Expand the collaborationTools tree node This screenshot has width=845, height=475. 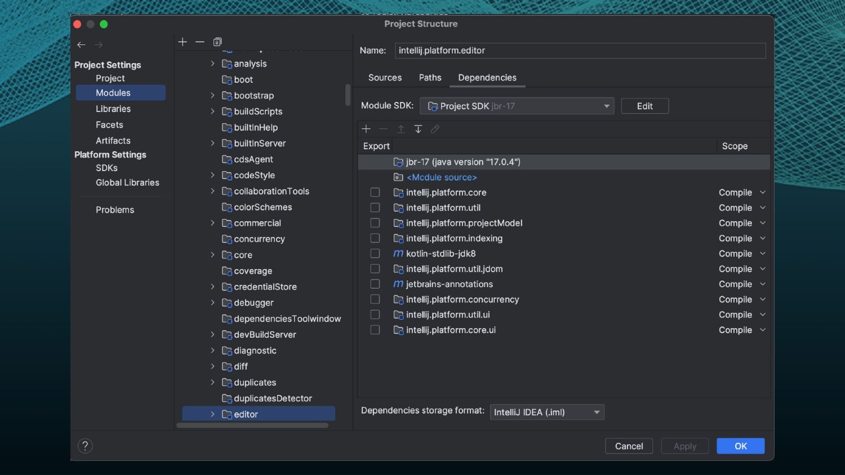point(212,191)
